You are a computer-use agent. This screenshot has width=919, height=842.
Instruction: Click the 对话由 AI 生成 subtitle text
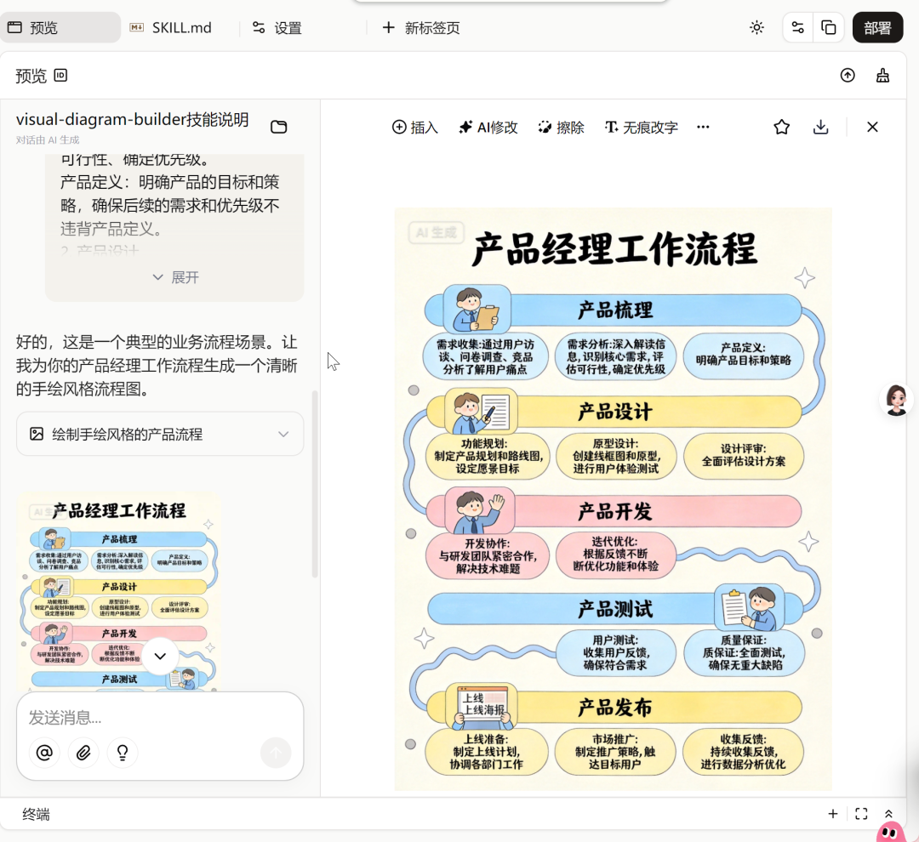coord(48,140)
